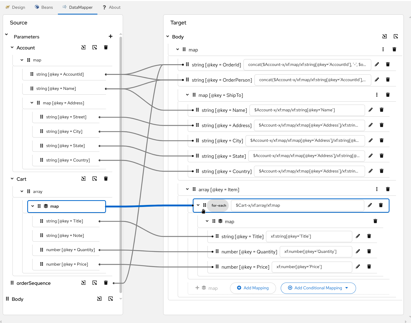Open the Add Conditional Mapping dropdown
Image resolution: width=411 pixels, height=323 pixels.
pos(318,288)
